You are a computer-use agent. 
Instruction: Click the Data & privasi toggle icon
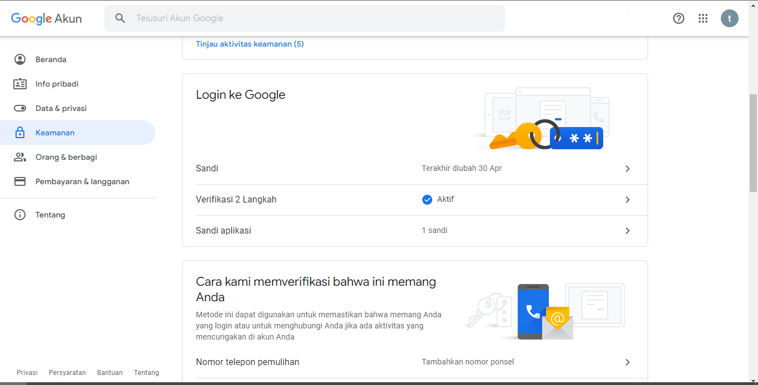coord(20,108)
